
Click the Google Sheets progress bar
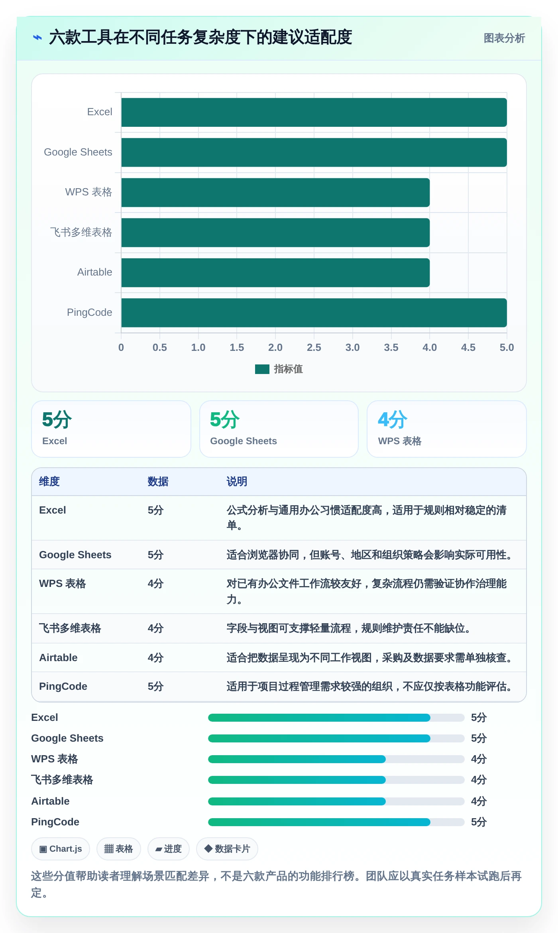click(336, 738)
